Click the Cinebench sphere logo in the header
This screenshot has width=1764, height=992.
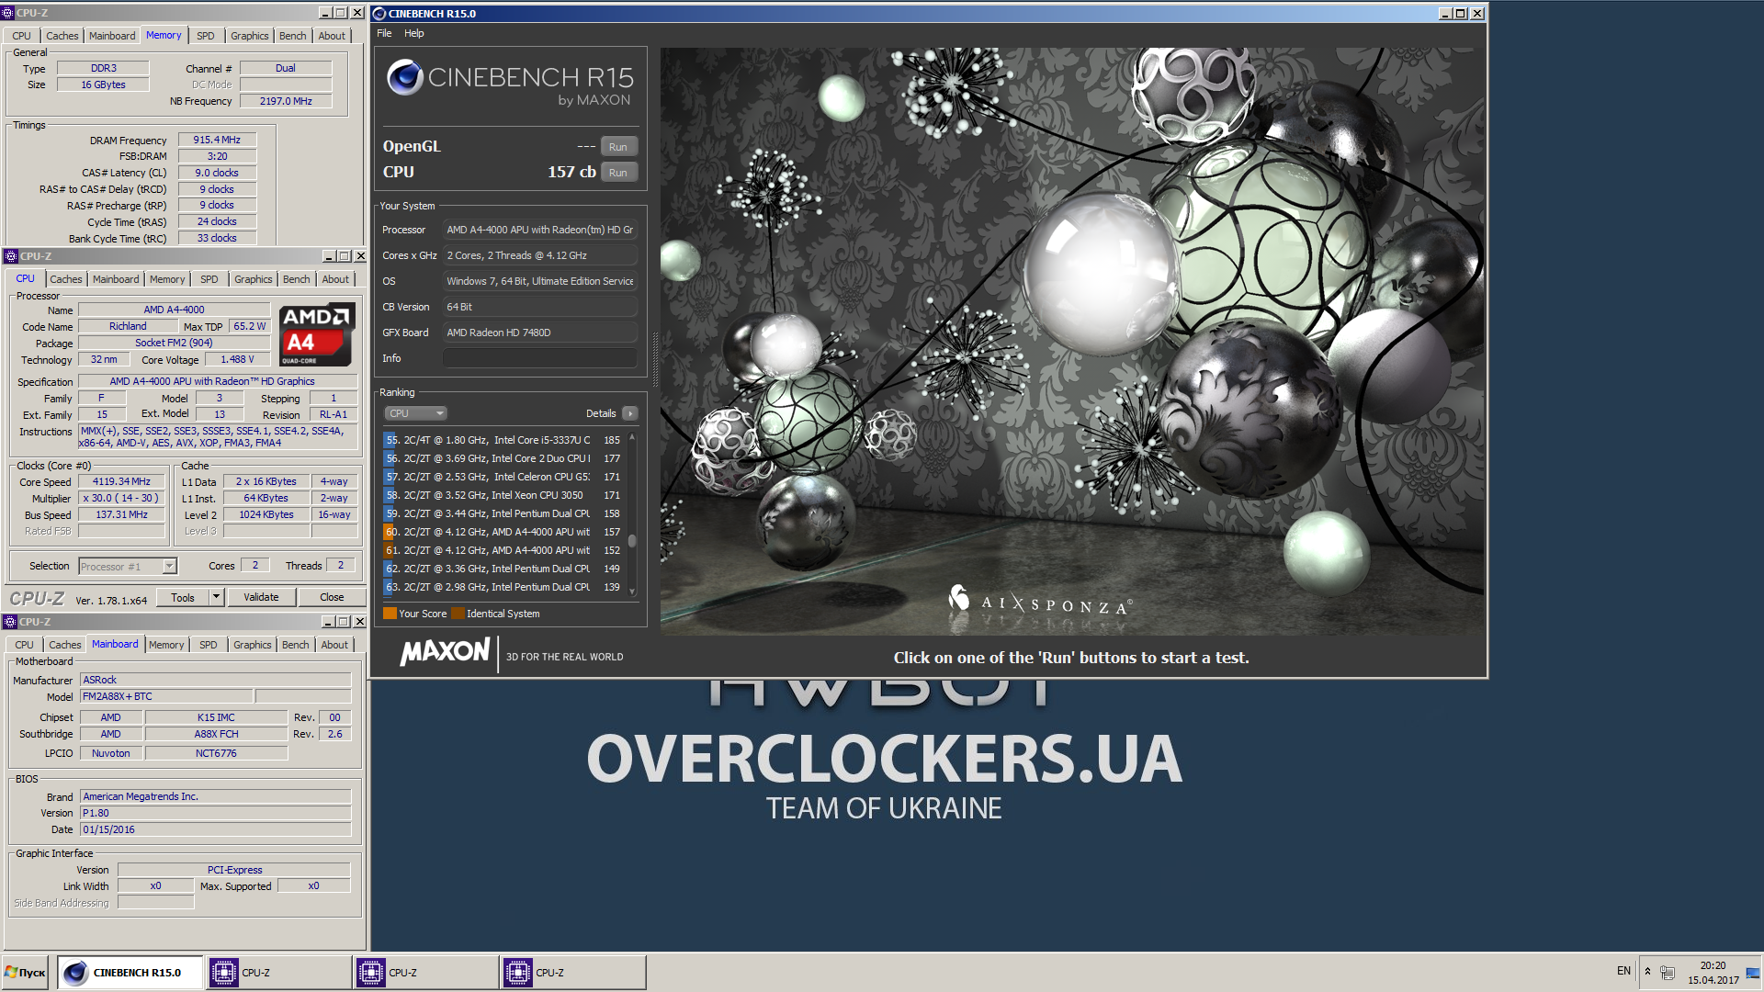click(x=404, y=78)
